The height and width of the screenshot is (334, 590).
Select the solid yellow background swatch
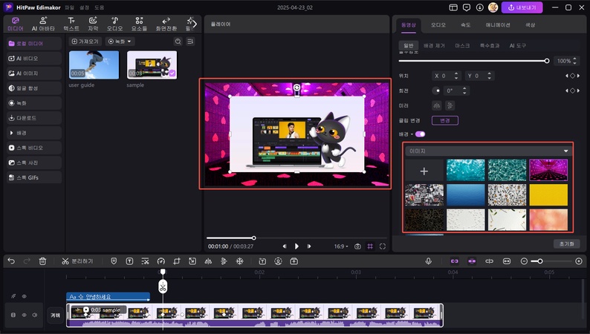tap(548, 194)
